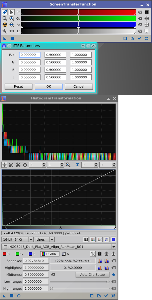Screen dimensions: 152x300
Task: Shade the STF Parameters dialog title bar
Action: [83, 46]
